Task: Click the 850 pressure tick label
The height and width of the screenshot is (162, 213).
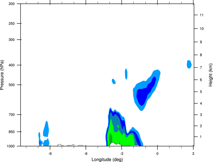Action: [x=12, y=132]
